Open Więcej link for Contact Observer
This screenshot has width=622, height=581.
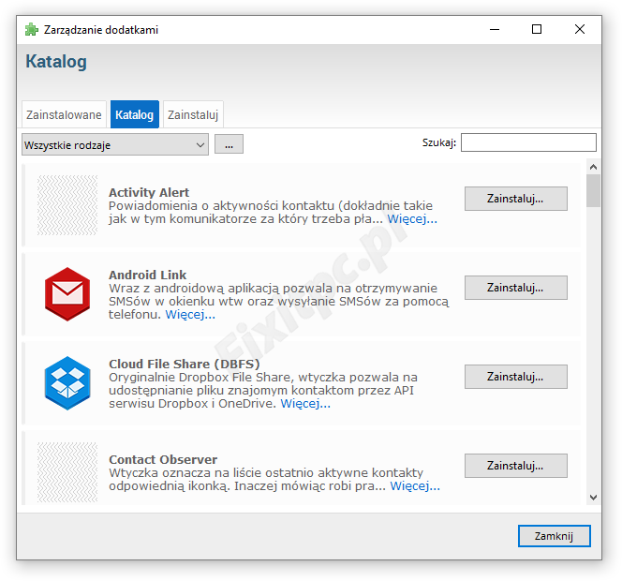(x=415, y=486)
